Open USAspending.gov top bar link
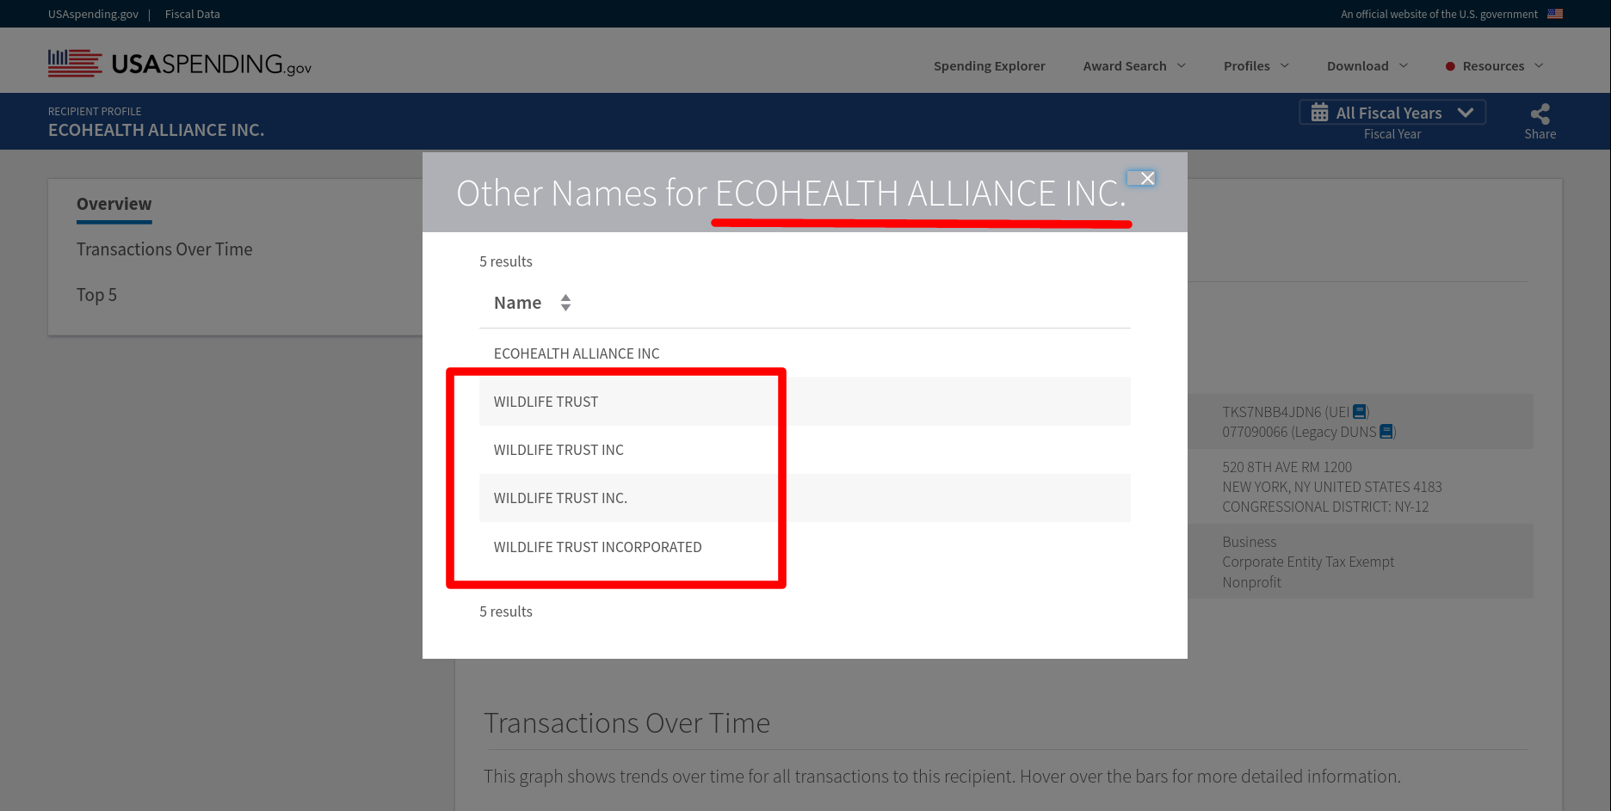1611x811 pixels. coord(93,14)
